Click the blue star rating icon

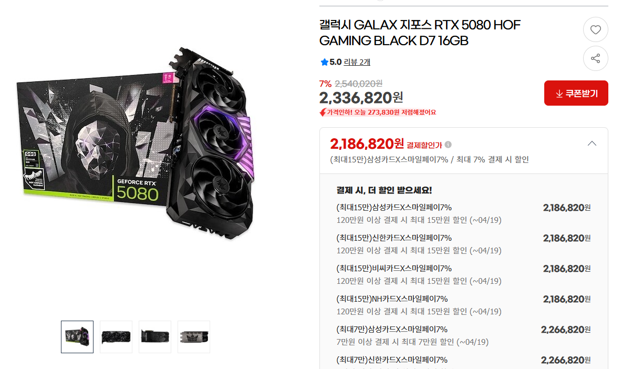click(324, 62)
